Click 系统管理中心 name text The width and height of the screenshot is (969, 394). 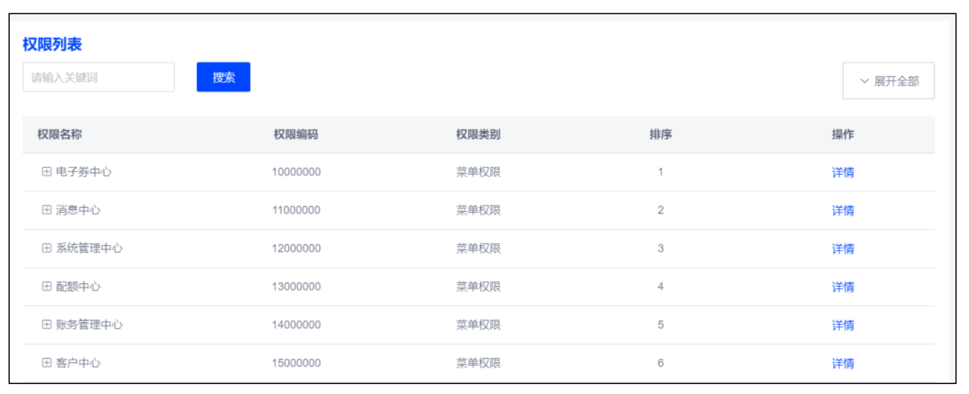coord(89,248)
